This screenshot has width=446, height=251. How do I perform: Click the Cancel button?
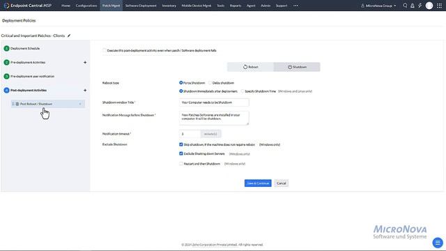pyautogui.click(x=282, y=183)
